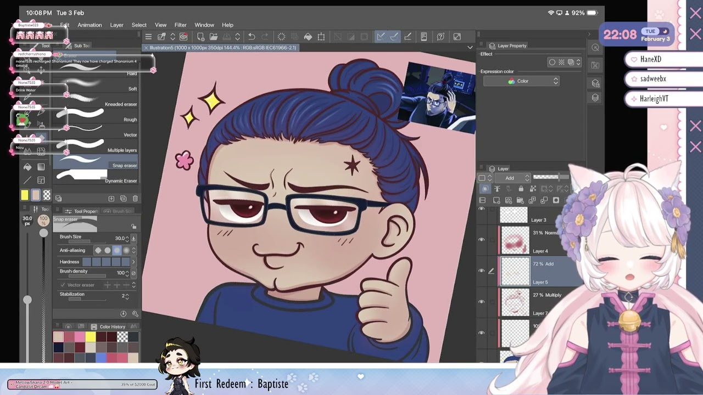
Task: Select the Kneaded eraser sub tool
Action: 96,100
